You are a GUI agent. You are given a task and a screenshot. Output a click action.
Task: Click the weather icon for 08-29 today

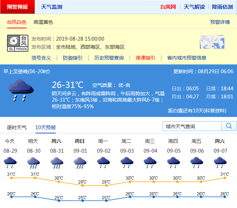(10, 162)
